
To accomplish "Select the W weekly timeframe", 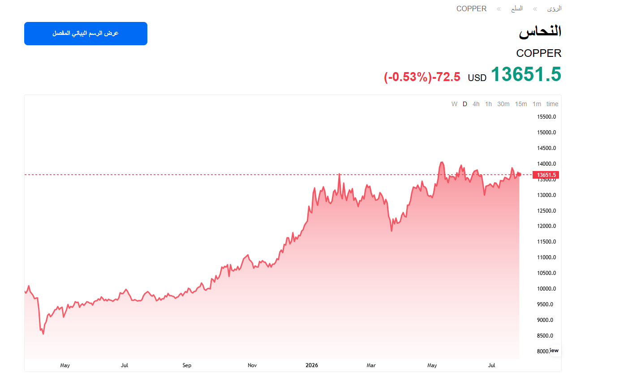I will tap(454, 104).
